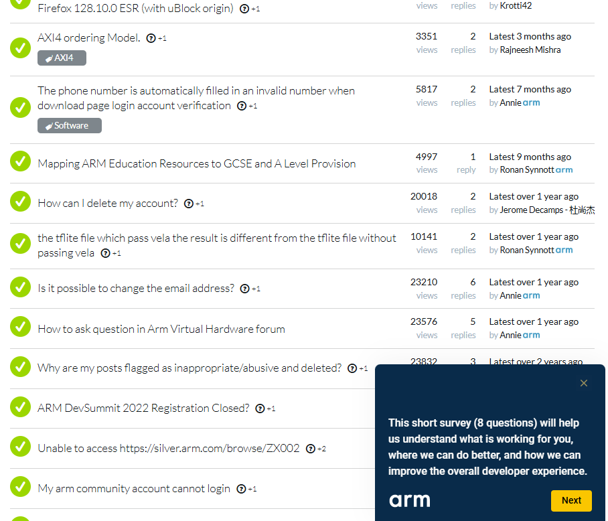Image resolution: width=608 pixels, height=521 pixels.
Task: Open My arm community account cannot login thread
Action: pyautogui.click(x=134, y=488)
